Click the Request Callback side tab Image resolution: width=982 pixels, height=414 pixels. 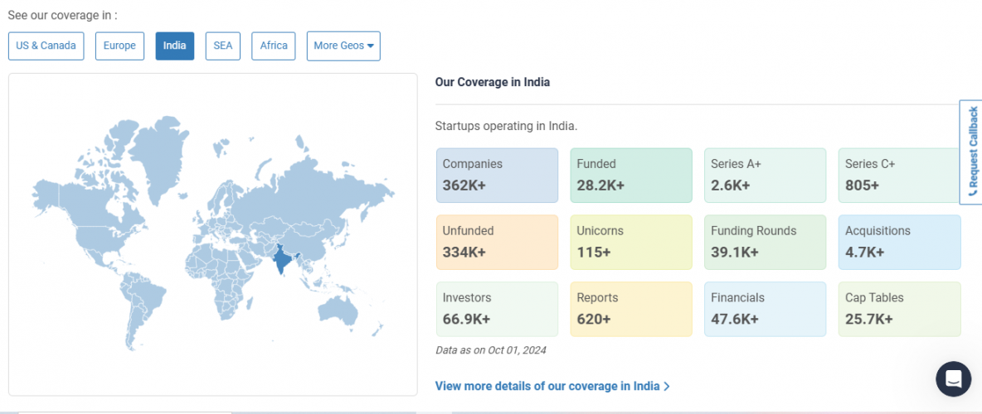971,152
